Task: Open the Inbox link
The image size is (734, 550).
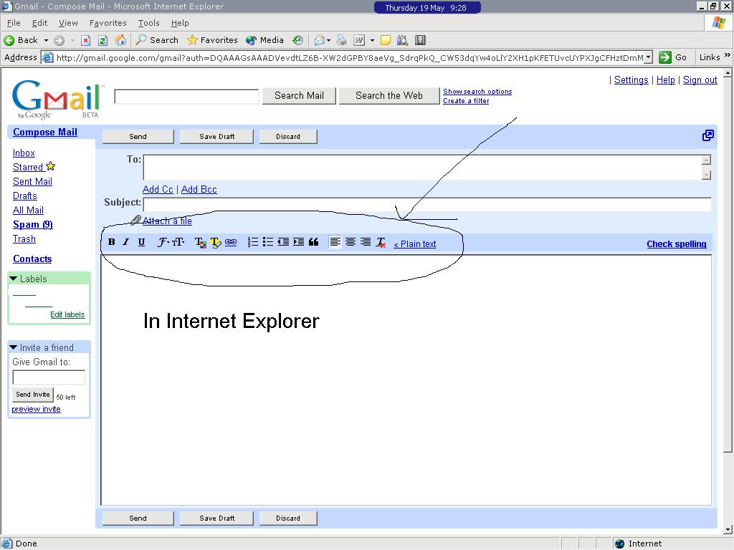Action: pyautogui.click(x=24, y=153)
